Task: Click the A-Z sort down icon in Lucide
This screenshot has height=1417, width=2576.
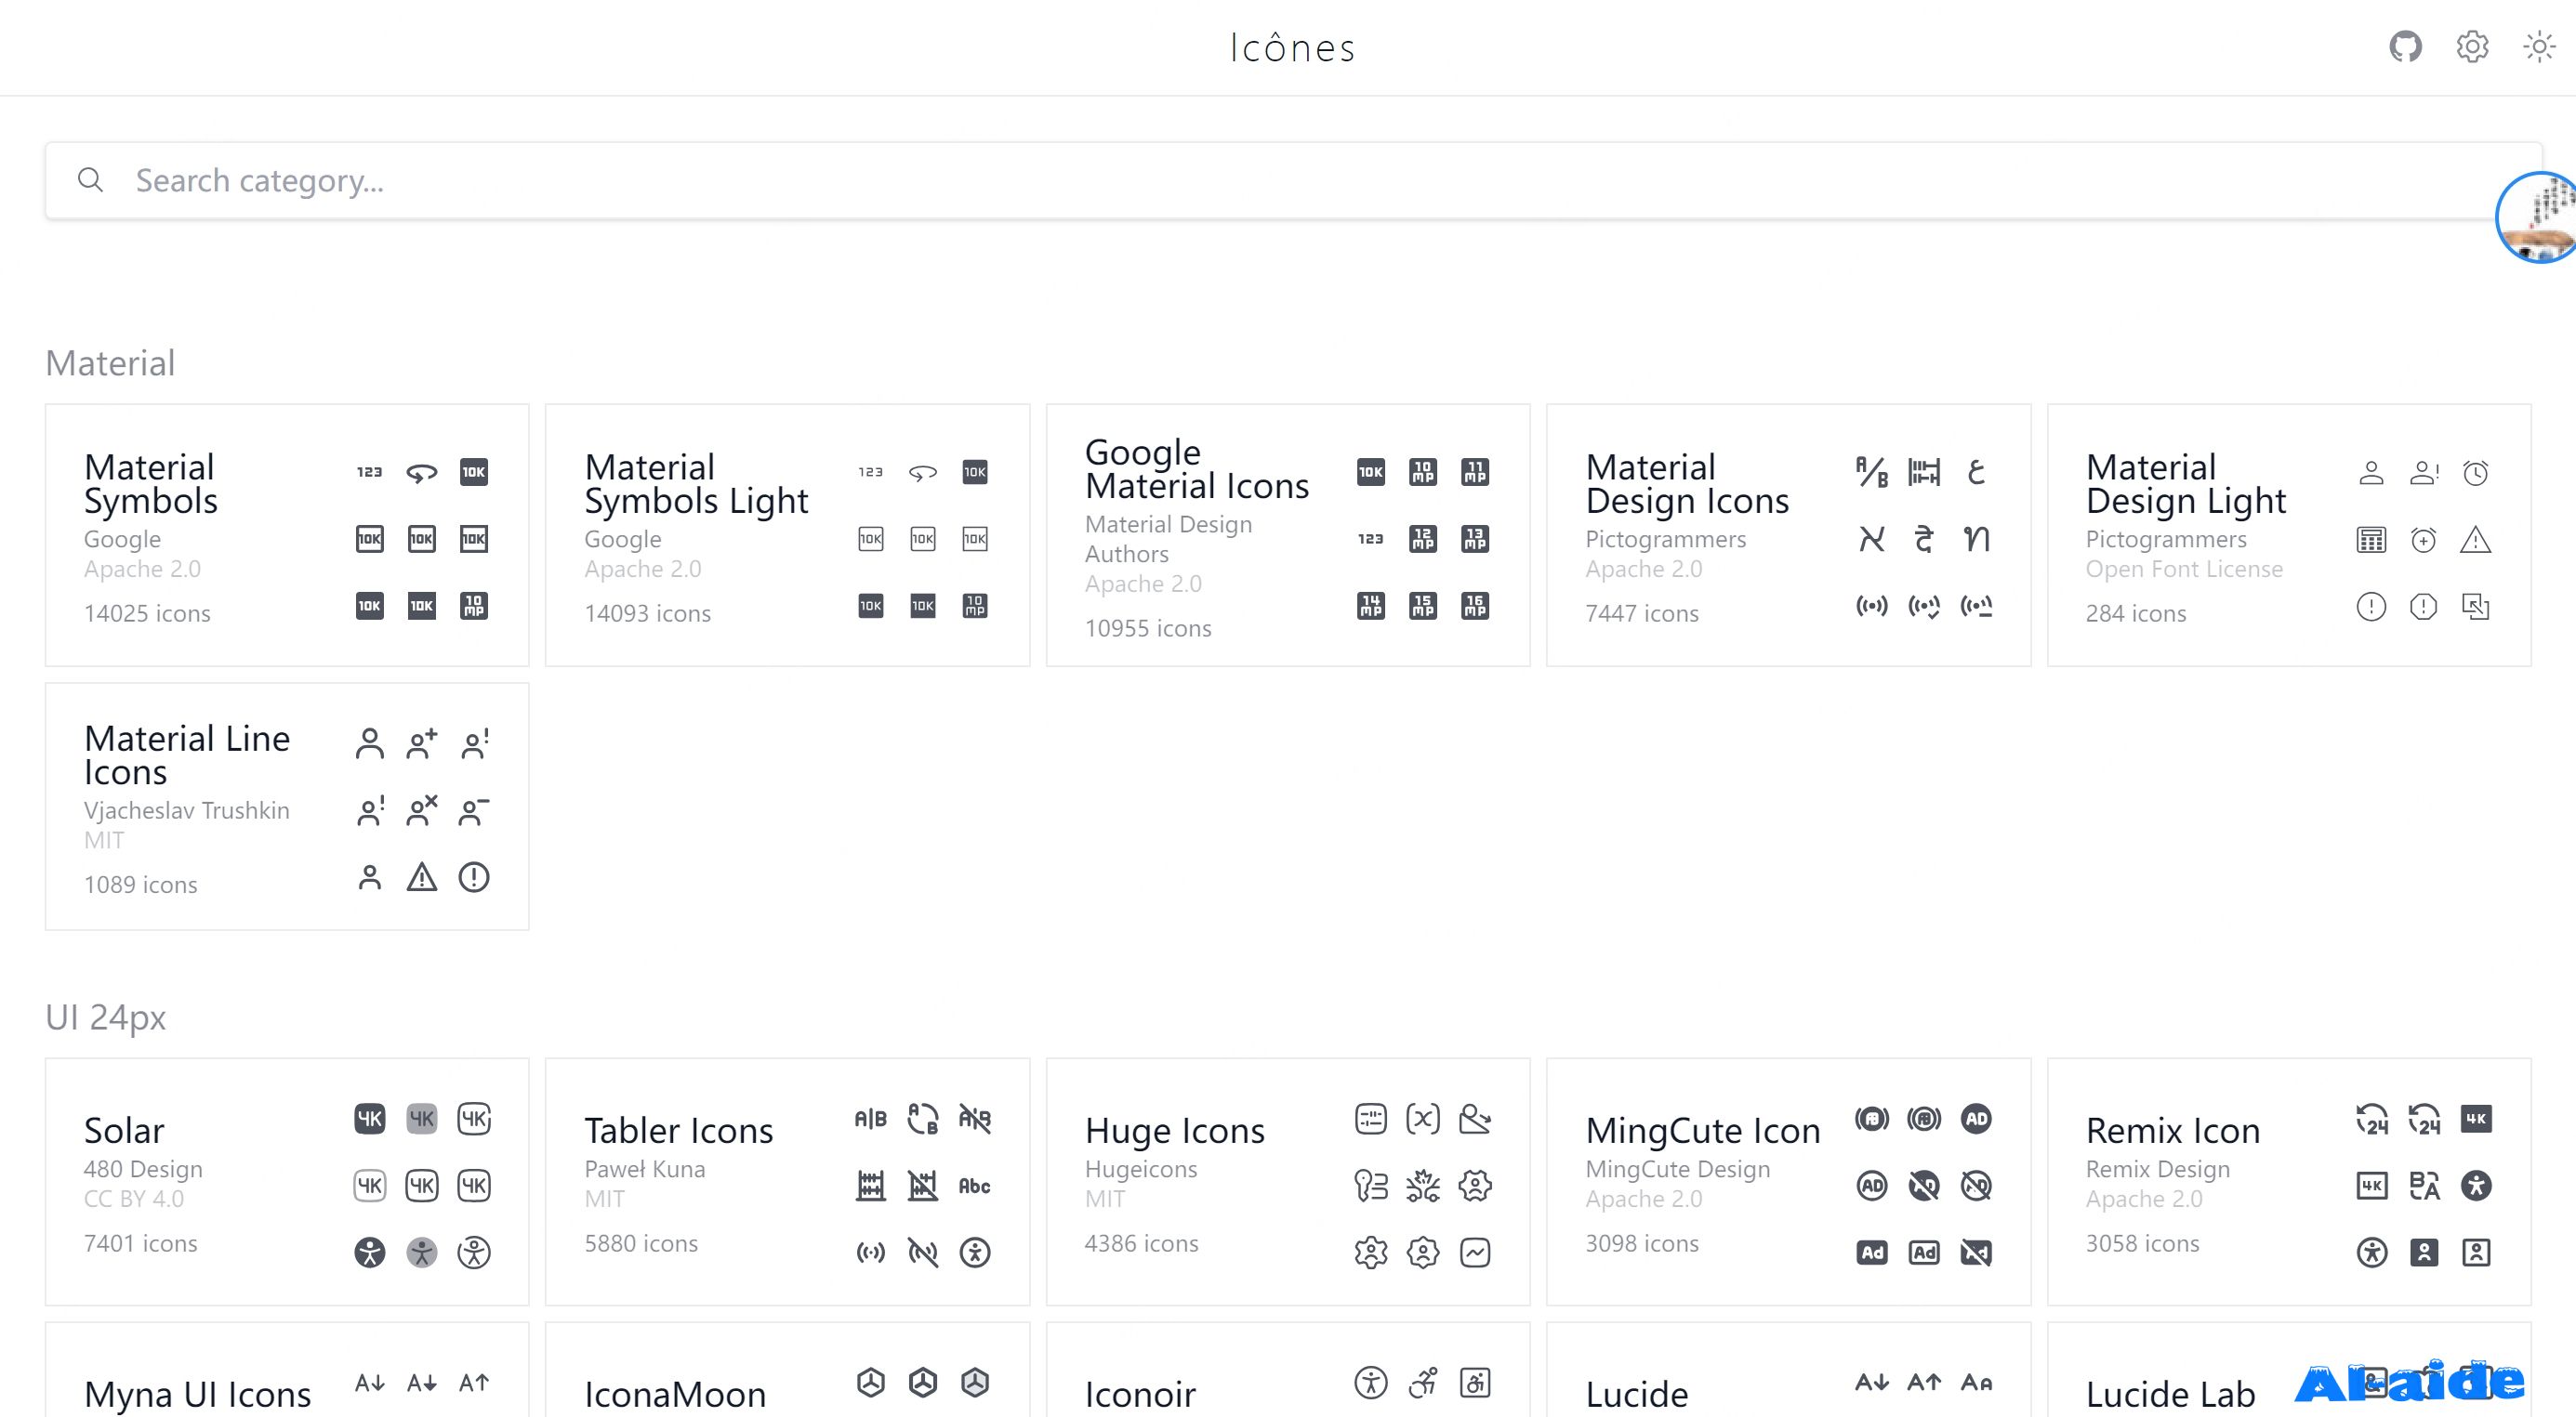Action: tap(1872, 1382)
